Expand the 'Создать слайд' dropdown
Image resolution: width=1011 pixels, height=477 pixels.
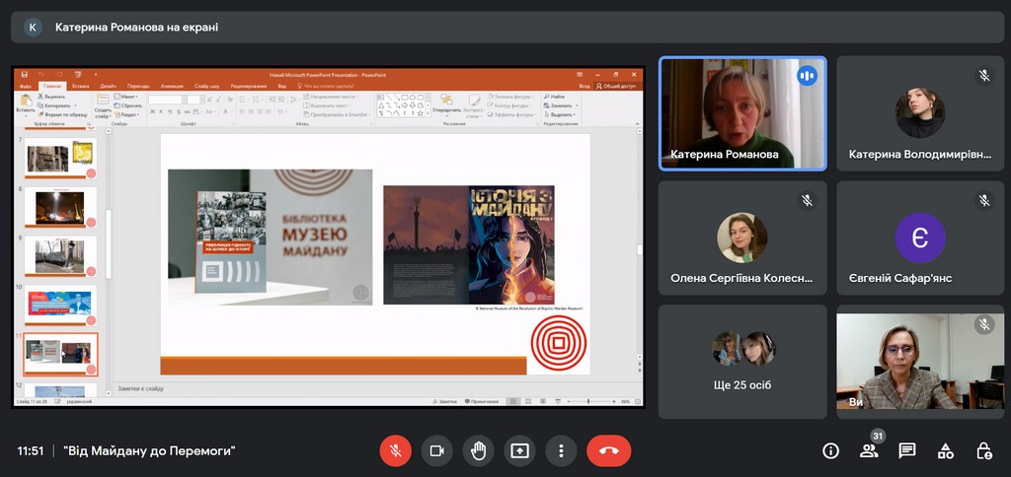103,112
